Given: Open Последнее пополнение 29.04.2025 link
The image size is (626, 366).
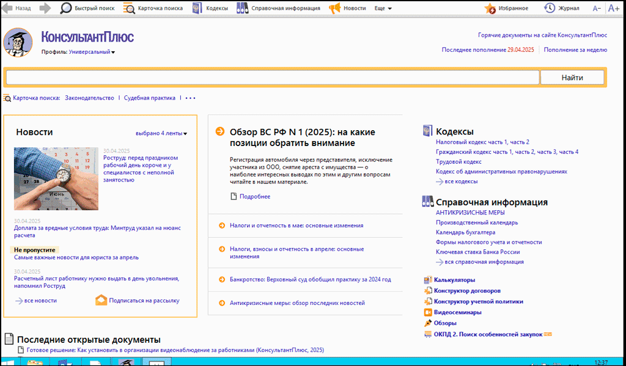Looking at the screenshot, I should click(487, 50).
